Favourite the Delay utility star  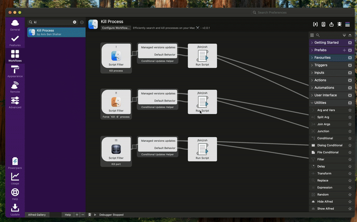pyautogui.click(x=350, y=167)
